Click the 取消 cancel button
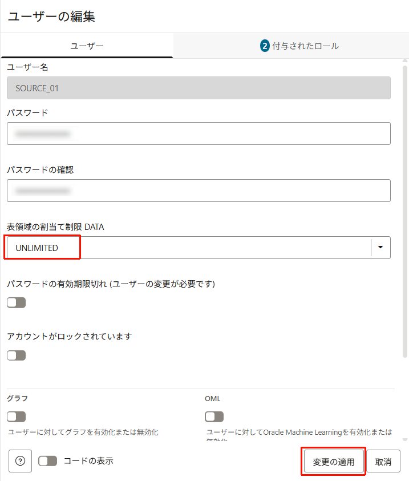Image resolution: width=409 pixels, height=481 pixels. 383,462
